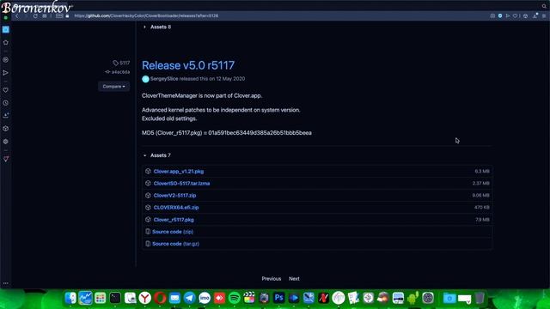
Task: Open the browser easy setup menu icon
Action: (544, 15)
